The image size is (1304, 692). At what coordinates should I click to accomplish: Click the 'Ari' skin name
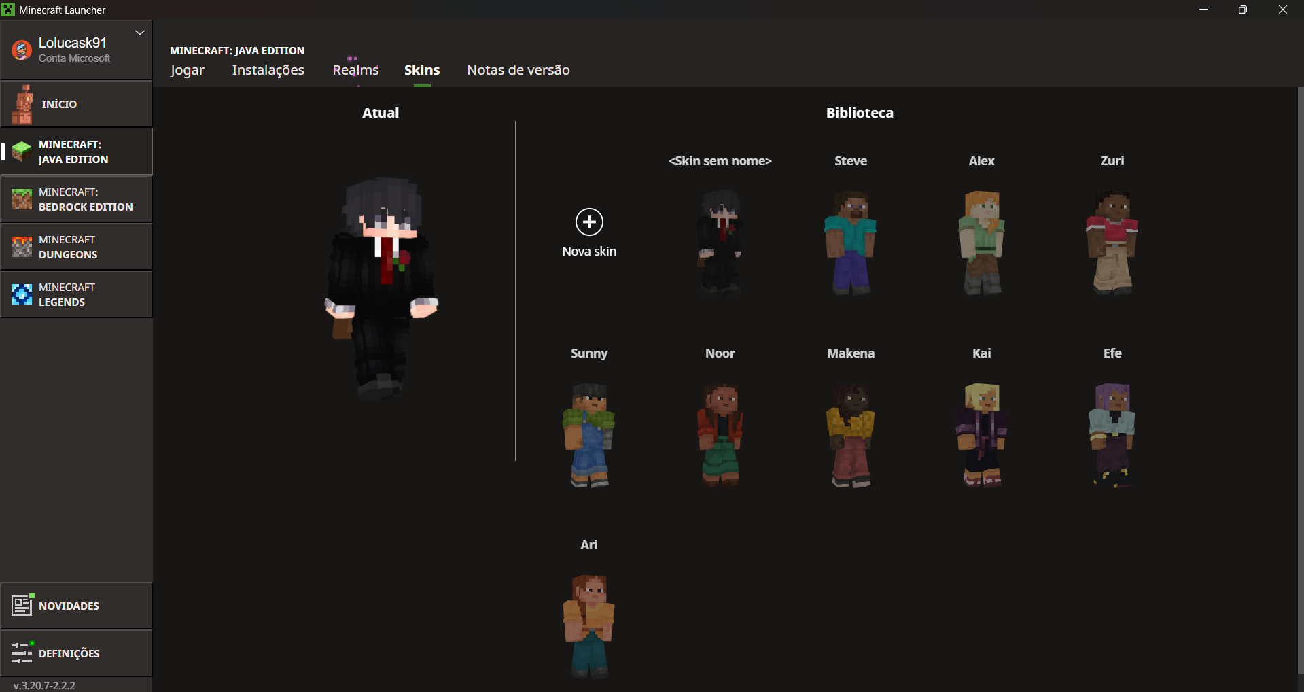pyautogui.click(x=589, y=545)
